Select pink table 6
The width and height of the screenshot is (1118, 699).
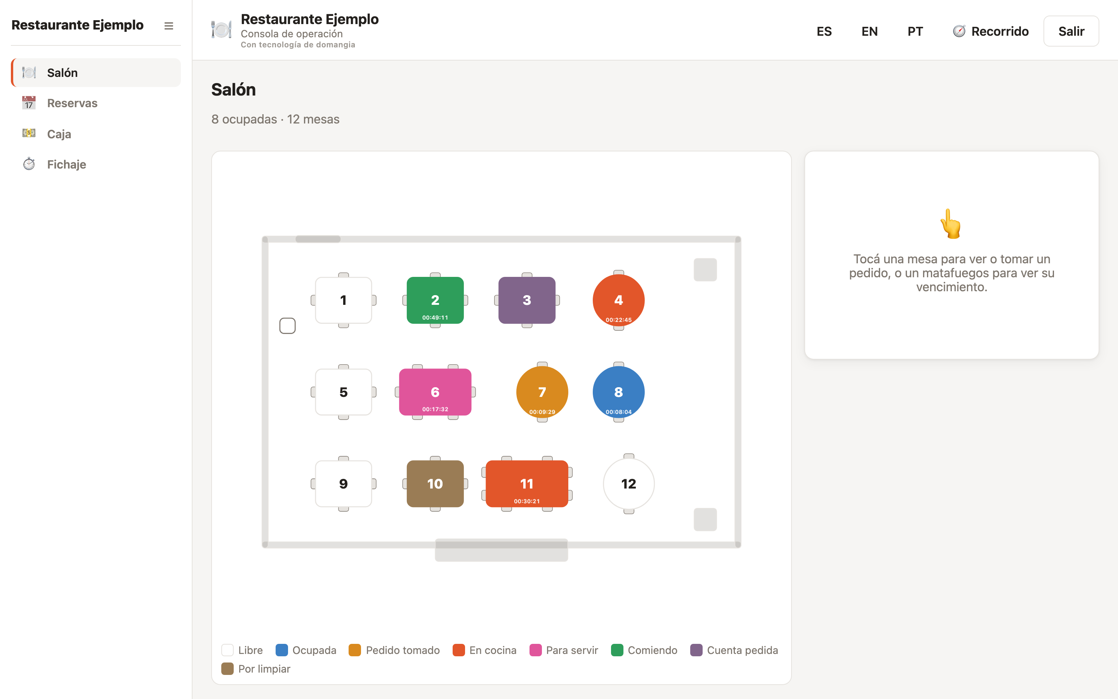tap(435, 392)
